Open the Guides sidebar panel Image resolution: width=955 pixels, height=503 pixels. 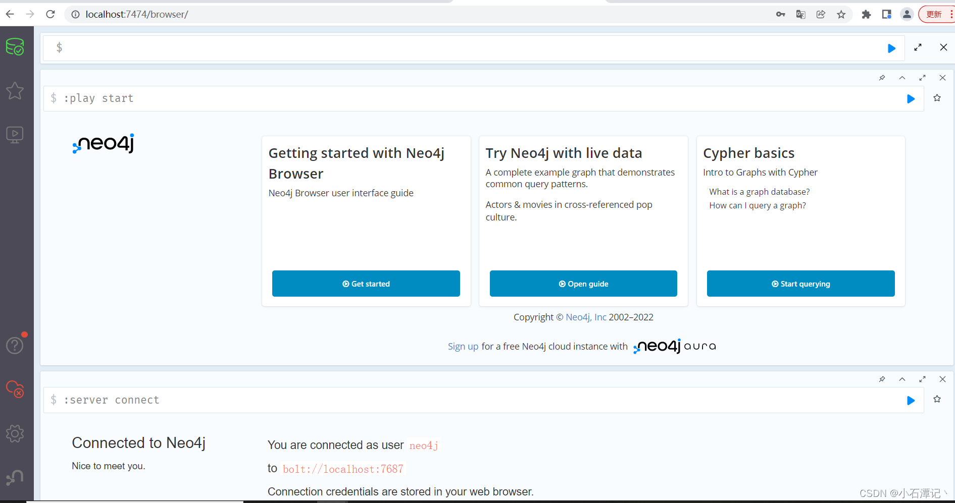click(x=15, y=135)
